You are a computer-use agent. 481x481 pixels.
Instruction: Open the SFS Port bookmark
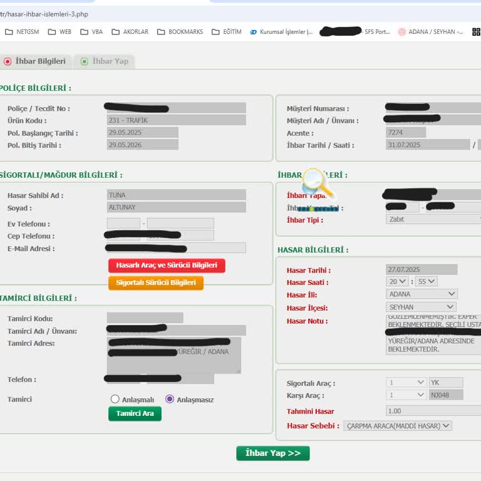(355, 32)
